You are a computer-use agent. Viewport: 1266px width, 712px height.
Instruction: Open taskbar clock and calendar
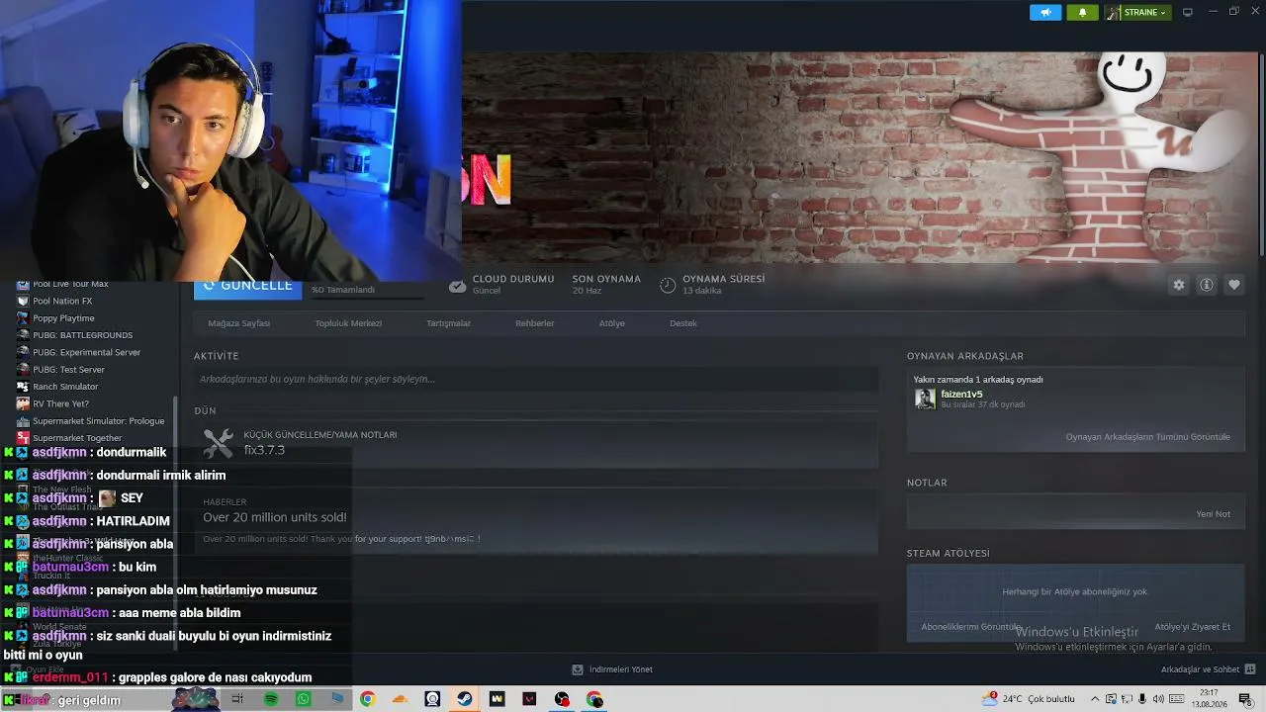pyautogui.click(x=1209, y=699)
